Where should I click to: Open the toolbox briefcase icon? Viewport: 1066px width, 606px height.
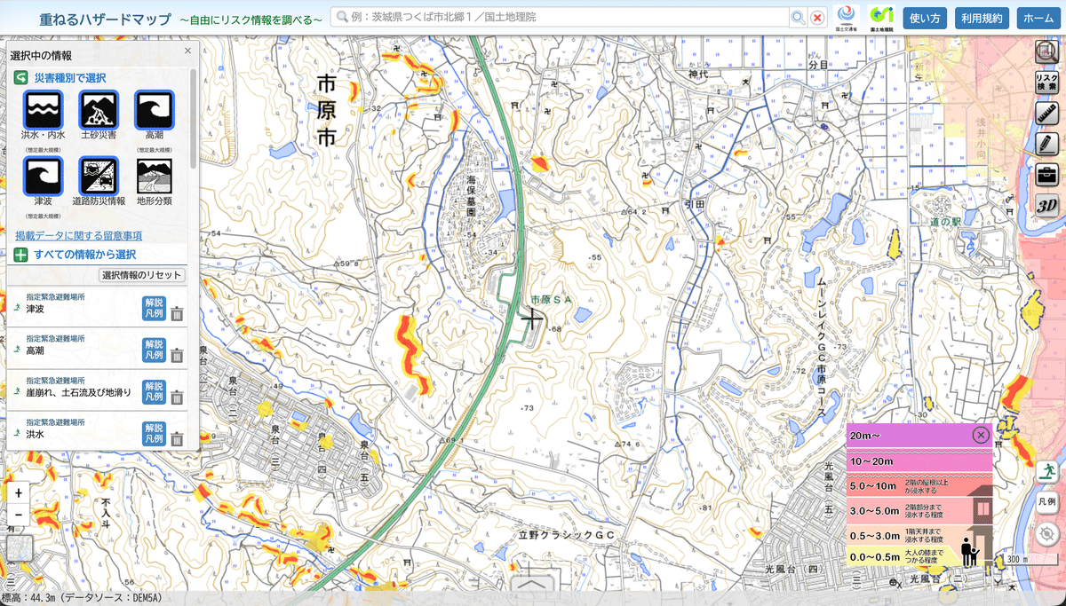tap(1046, 174)
